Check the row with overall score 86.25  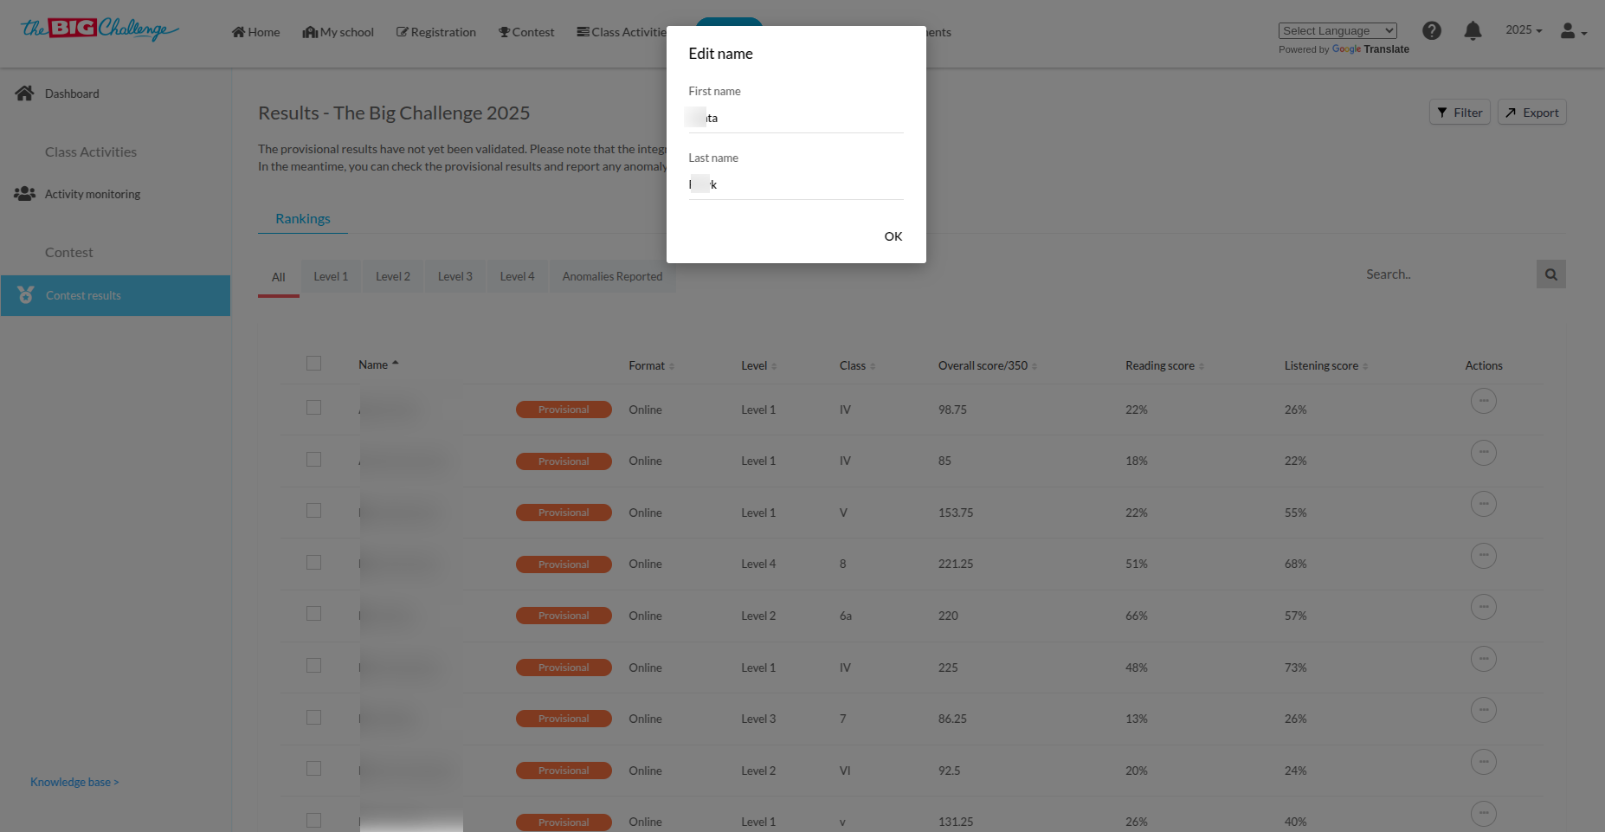coord(313,718)
